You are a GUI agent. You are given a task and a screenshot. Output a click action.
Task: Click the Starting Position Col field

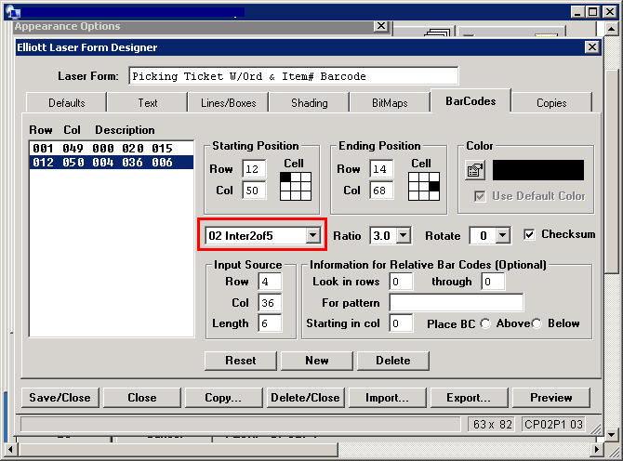254,191
